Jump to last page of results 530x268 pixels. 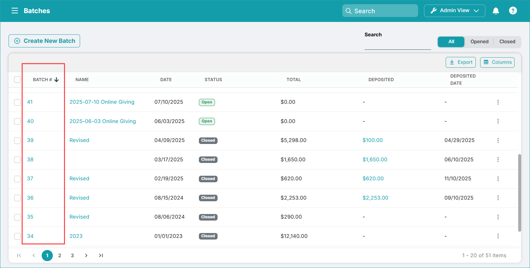coord(101,255)
